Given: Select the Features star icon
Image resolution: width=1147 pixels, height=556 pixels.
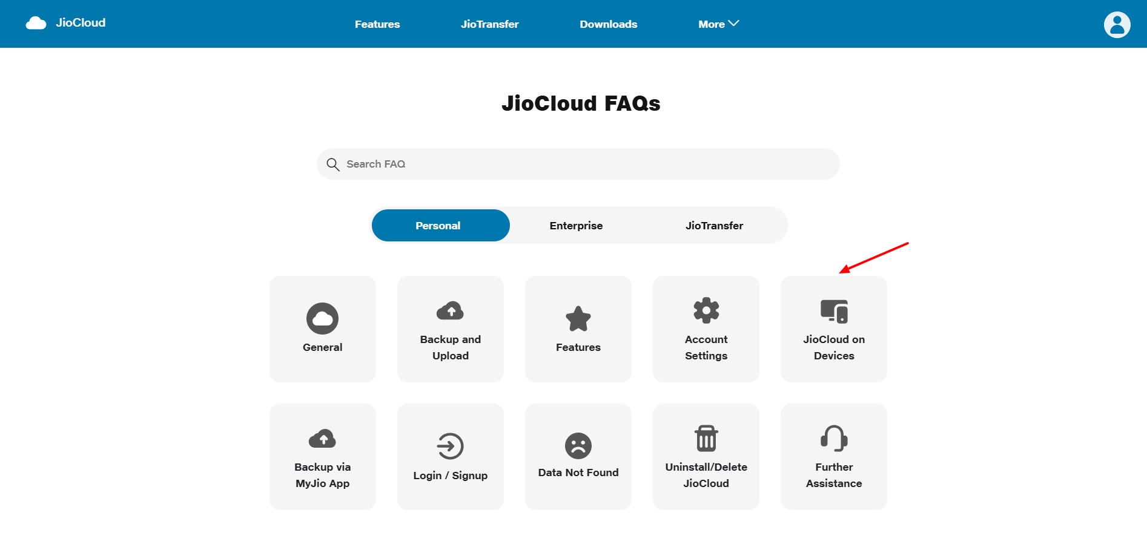Looking at the screenshot, I should 578,319.
